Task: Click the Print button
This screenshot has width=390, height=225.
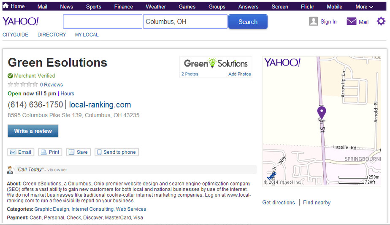Action: point(50,152)
